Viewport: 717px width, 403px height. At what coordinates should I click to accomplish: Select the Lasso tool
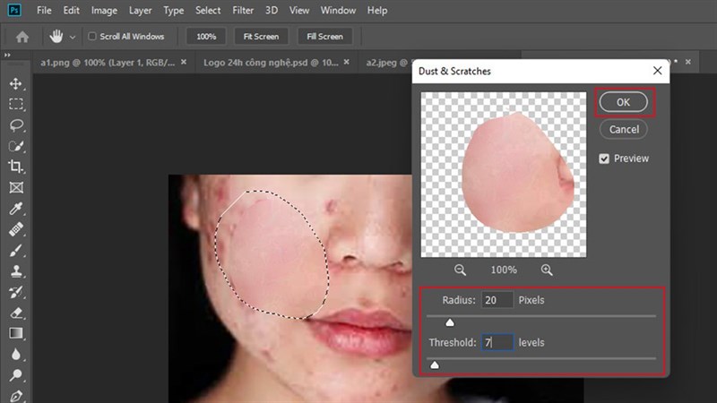point(15,125)
